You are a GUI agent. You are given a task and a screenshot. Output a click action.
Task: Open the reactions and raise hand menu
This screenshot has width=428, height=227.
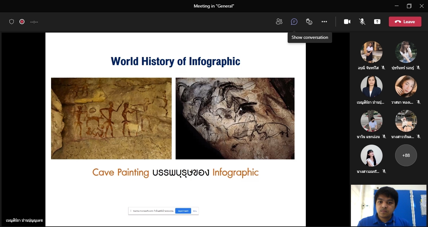click(309, 22)
